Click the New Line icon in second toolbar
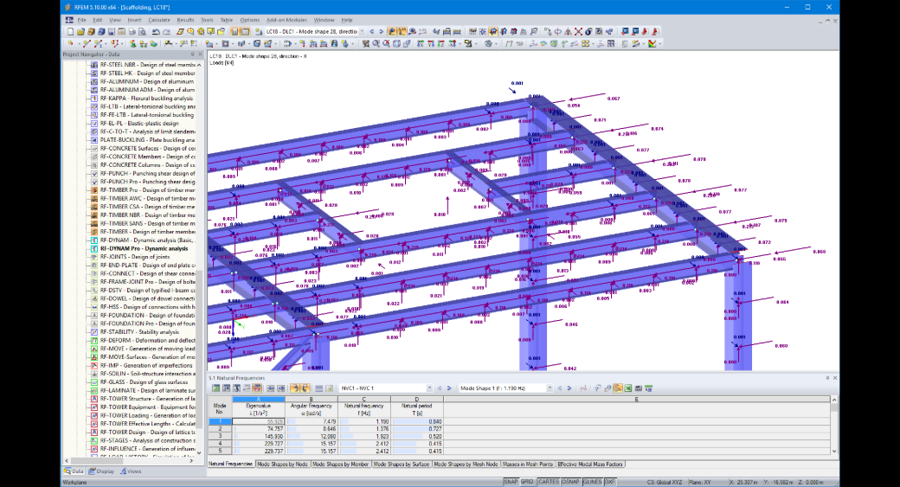Screen dimensions: 900x487 pos(87,43)
